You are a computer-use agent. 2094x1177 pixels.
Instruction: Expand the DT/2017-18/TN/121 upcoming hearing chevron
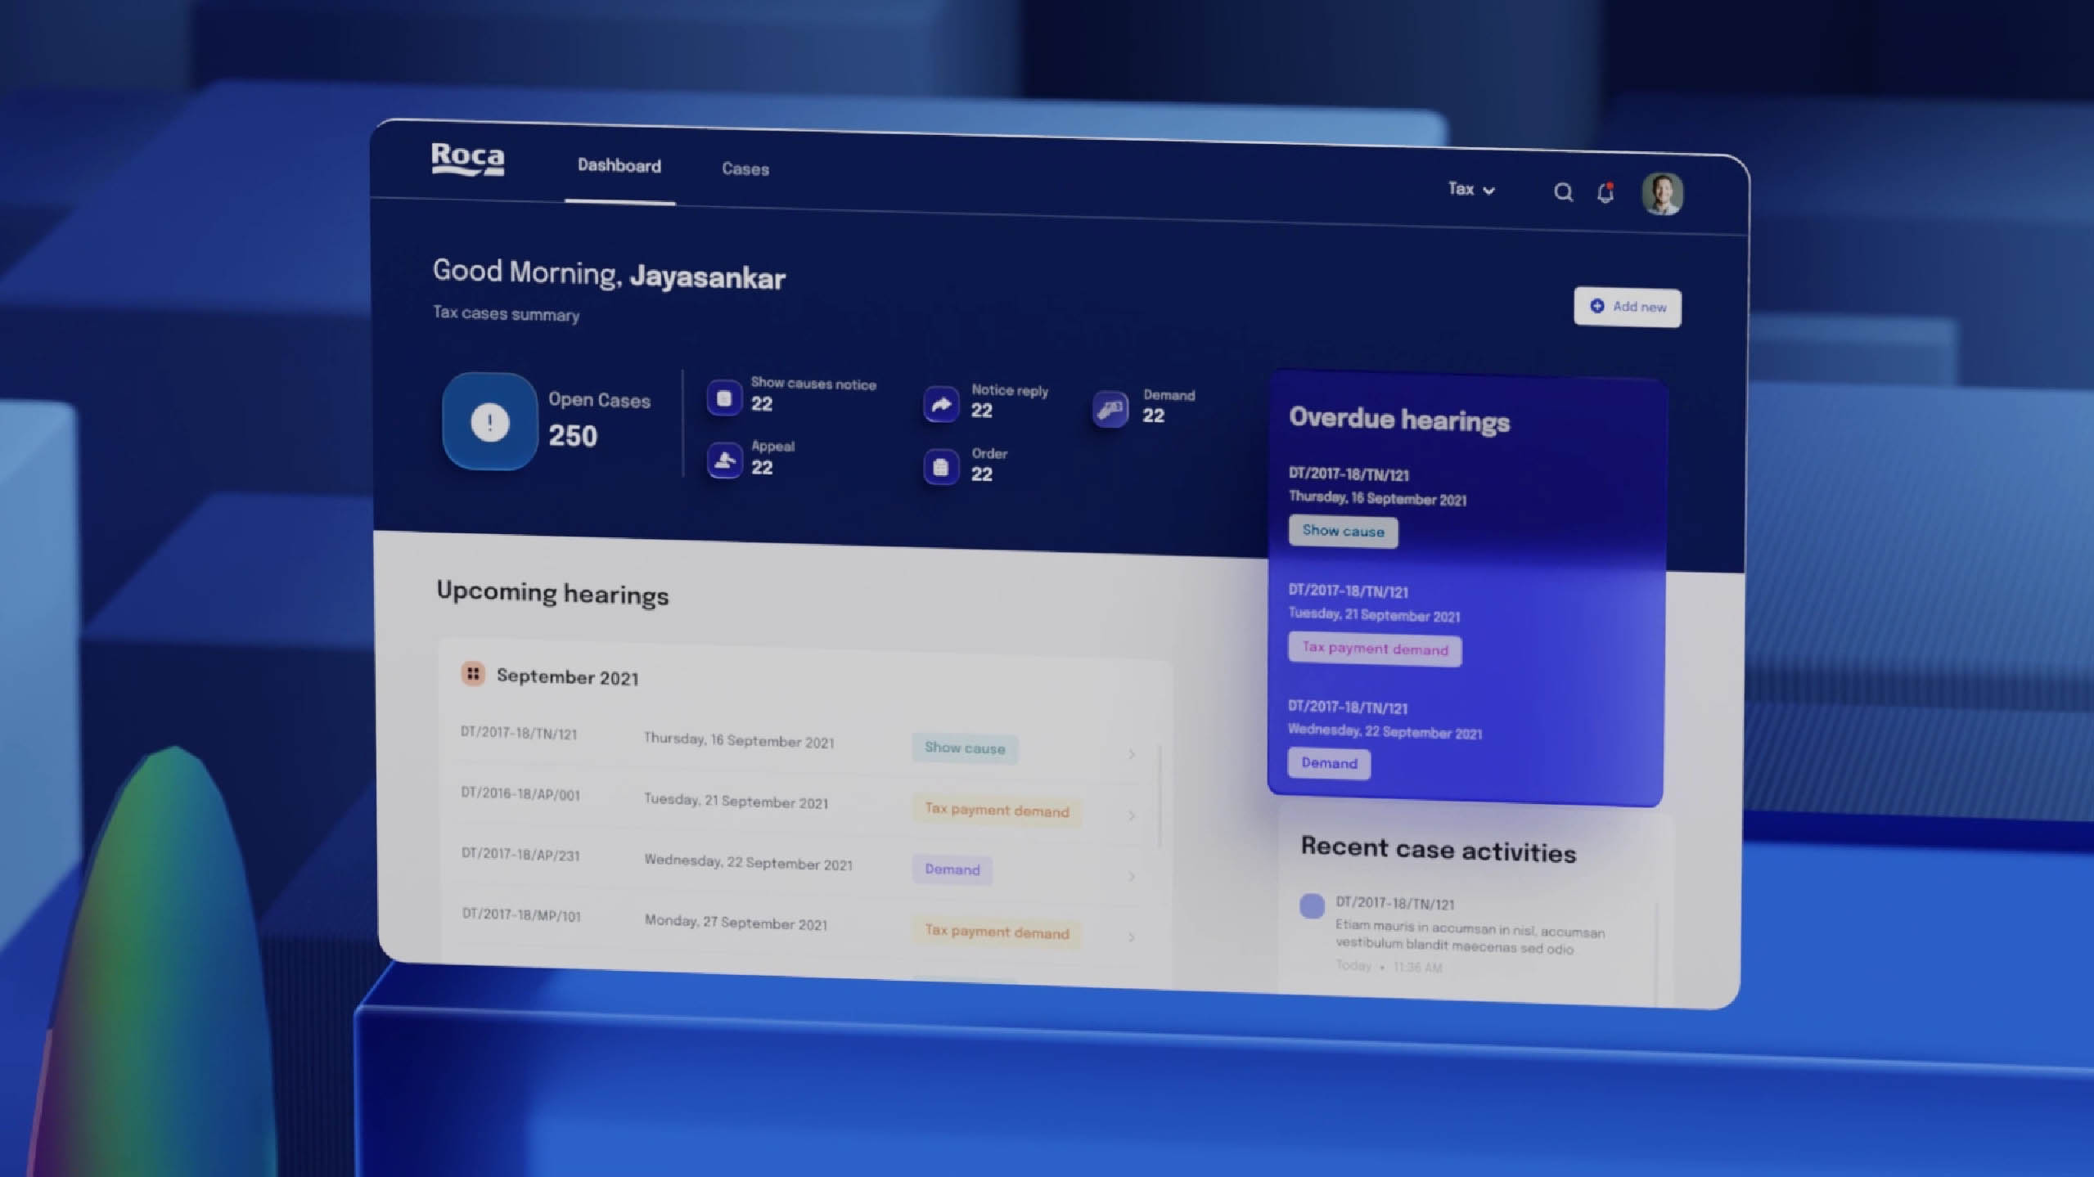point(1132,754)
